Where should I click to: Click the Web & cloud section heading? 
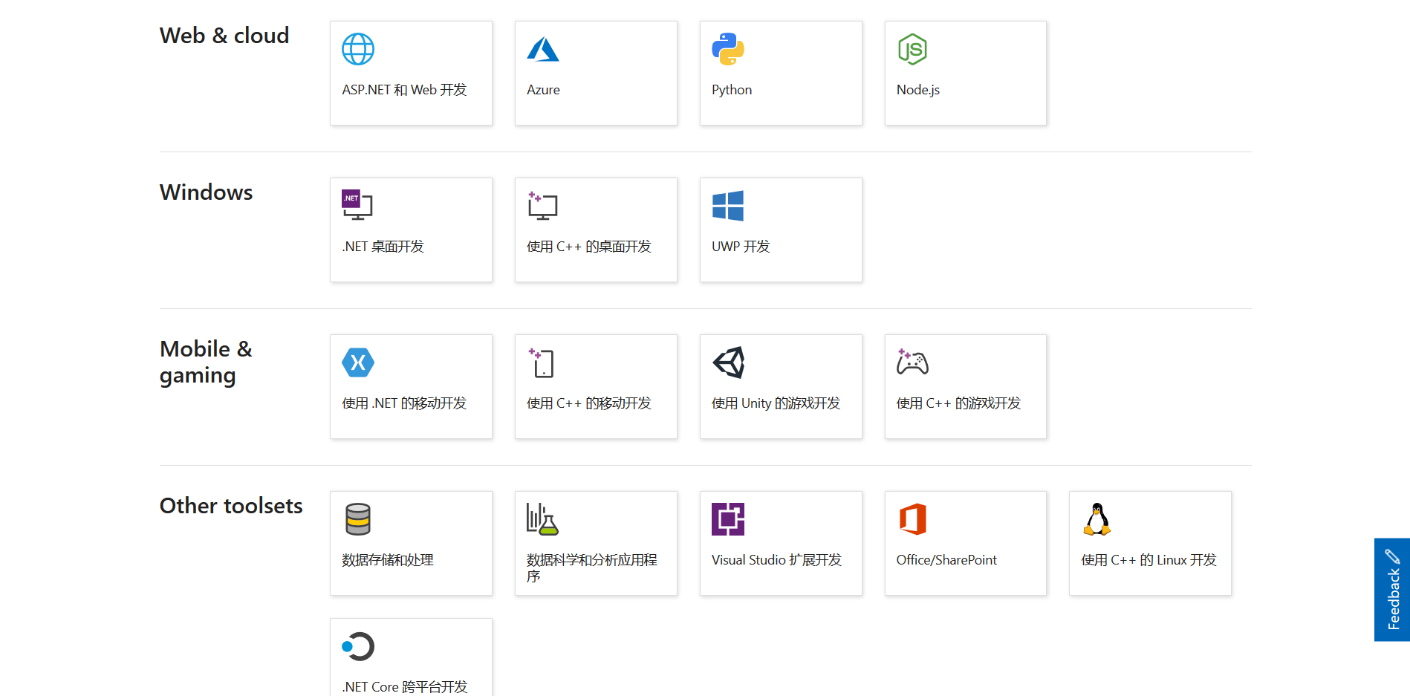pos(224,36)
